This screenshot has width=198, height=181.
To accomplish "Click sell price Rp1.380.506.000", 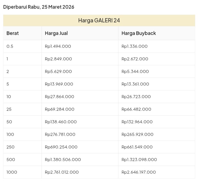I will pyautogui.click(x=63, y=160).
